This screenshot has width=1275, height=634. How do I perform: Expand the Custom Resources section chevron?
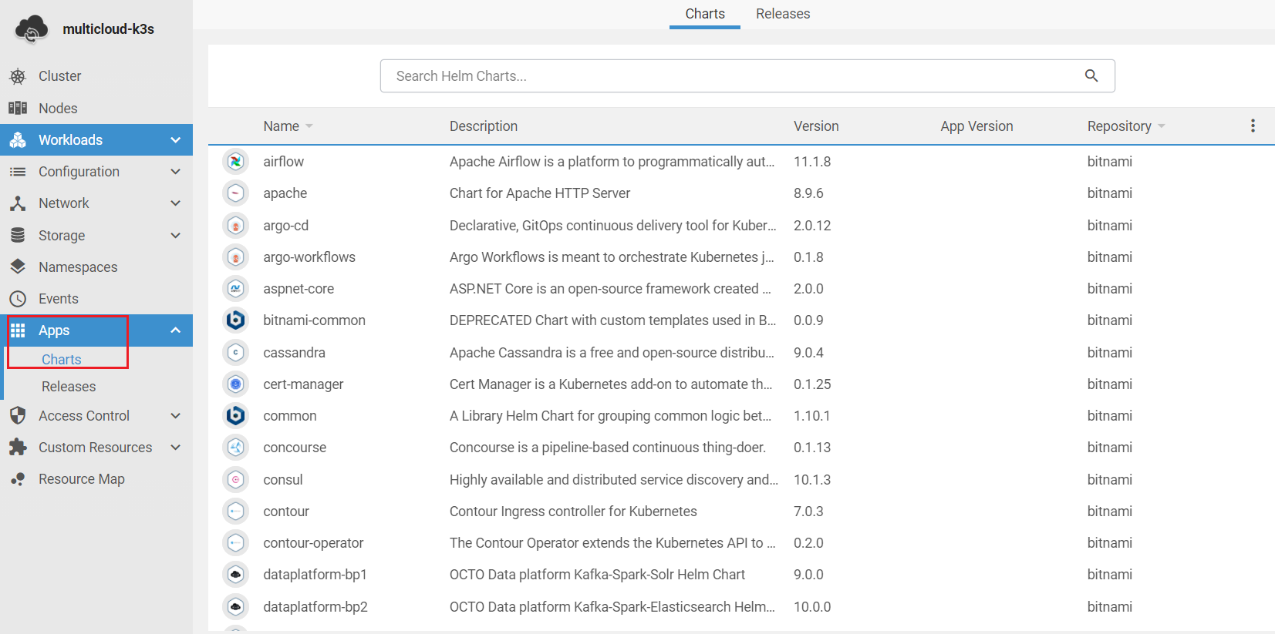tap(176, 448)
